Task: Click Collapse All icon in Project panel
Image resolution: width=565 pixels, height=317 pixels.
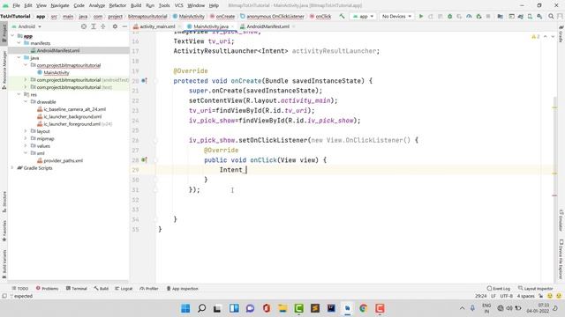Action: pyautogui.click(x=103, y=26)
